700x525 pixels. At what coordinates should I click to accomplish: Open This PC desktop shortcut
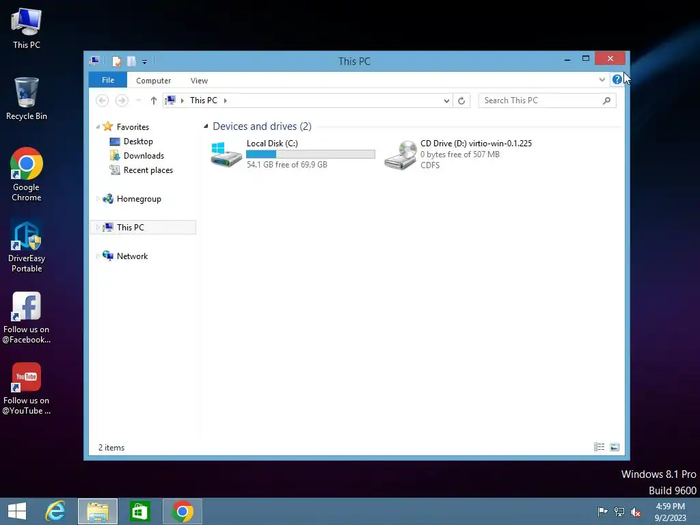(x=27, y=28)
